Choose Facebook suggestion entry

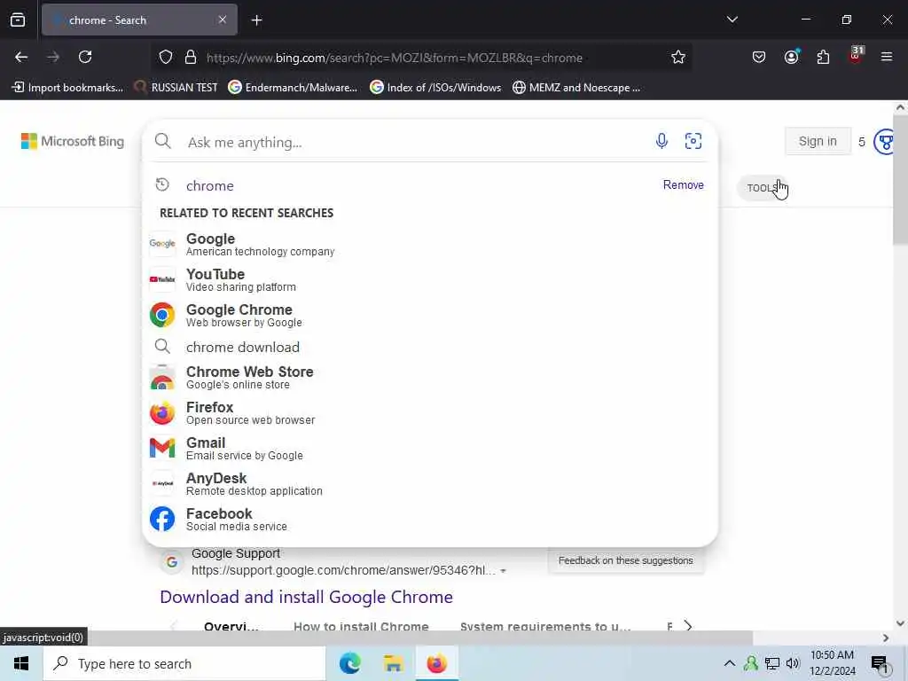[x=430, y=520]
